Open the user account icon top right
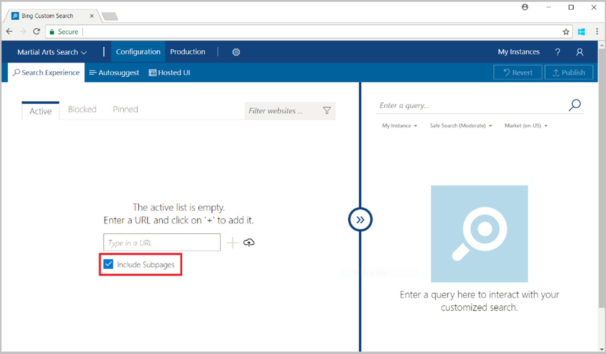 579,52
